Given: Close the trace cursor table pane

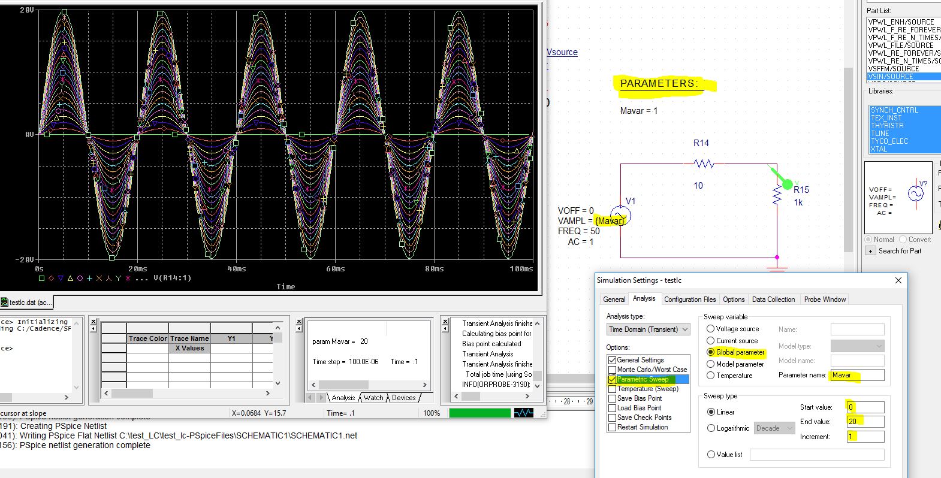Looking at the screenshot, I should click(94, 322).
